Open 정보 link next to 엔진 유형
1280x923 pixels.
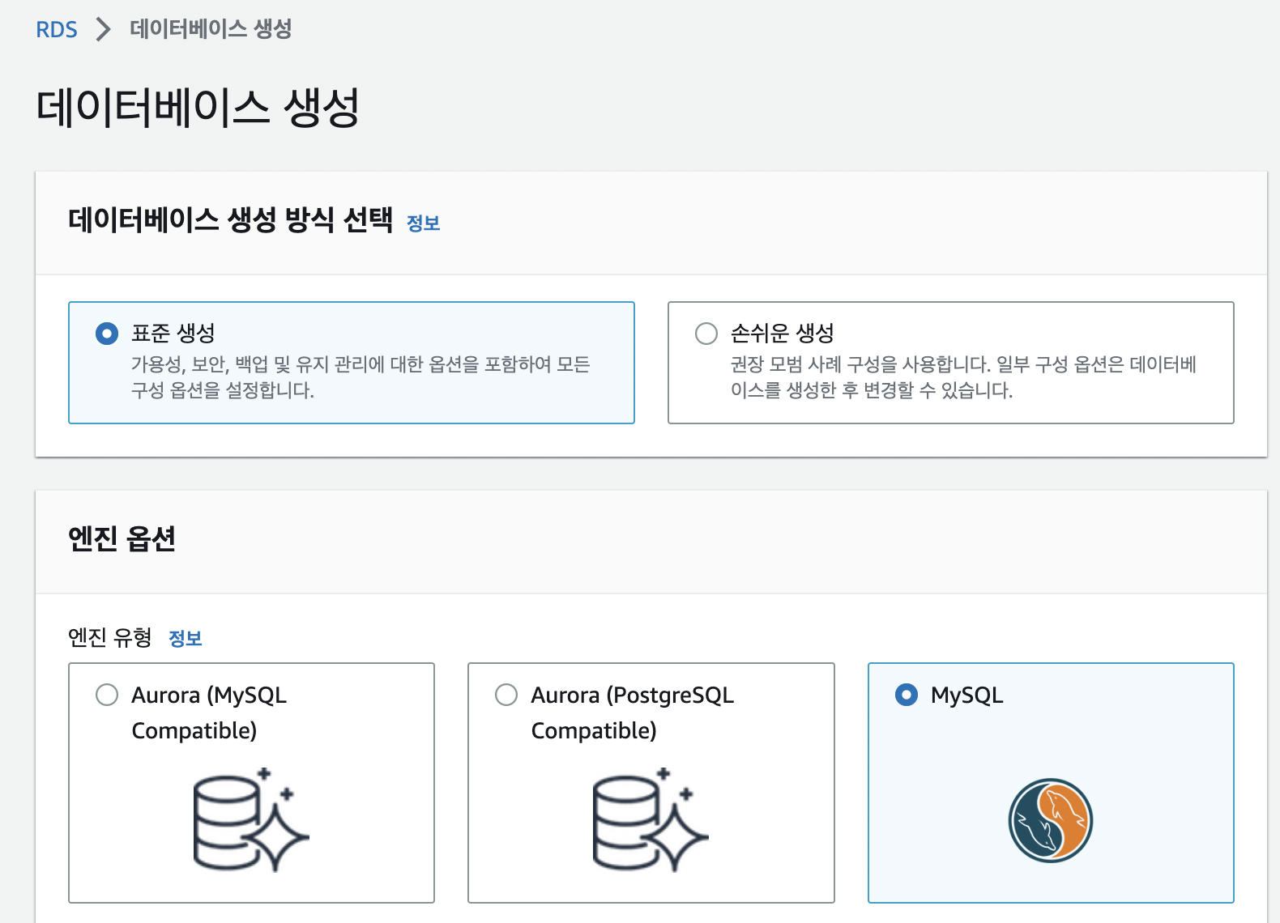(x=185, y=638)
